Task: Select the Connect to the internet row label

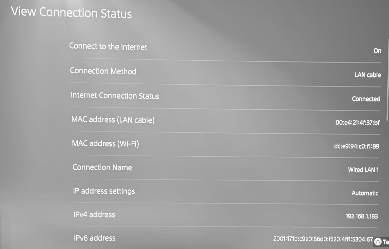Action: pyautogui.click(x=108, y=47)
